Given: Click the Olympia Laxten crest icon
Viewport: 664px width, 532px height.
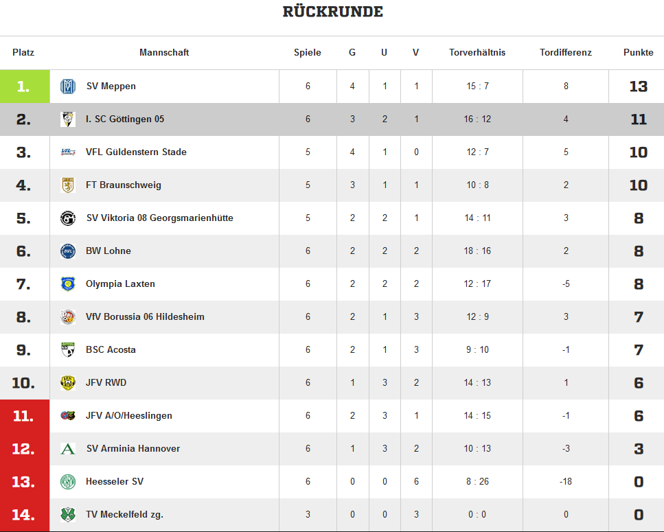Looking at the screenshot, I should [x=67, y=284].
